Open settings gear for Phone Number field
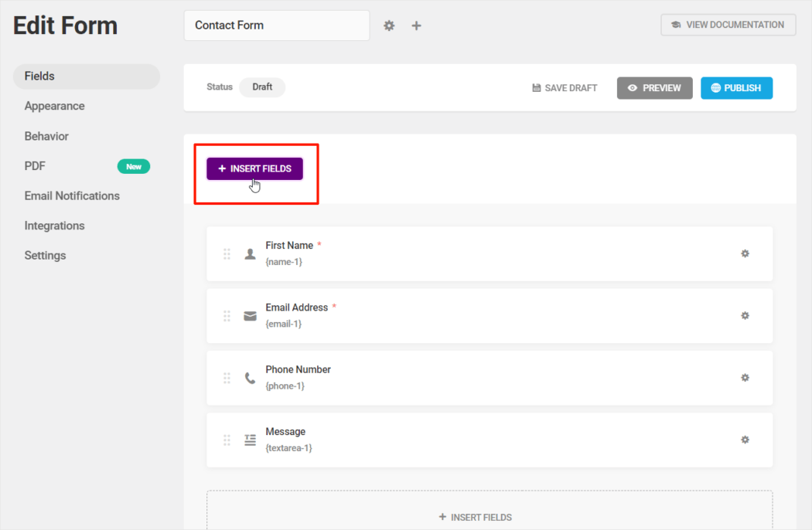Image resolution: width=812 pixels, height=530 pixels. pos(745,378)
